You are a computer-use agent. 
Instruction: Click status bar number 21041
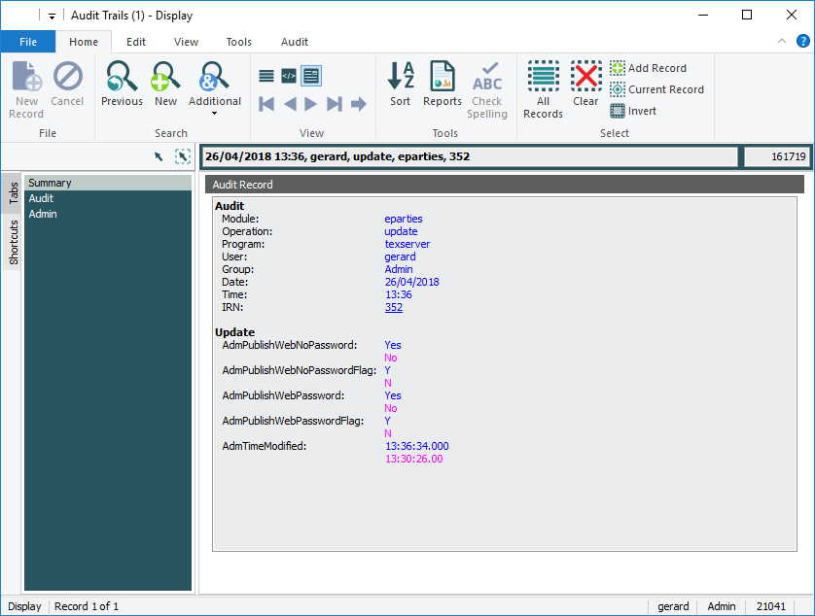(771, 606)
